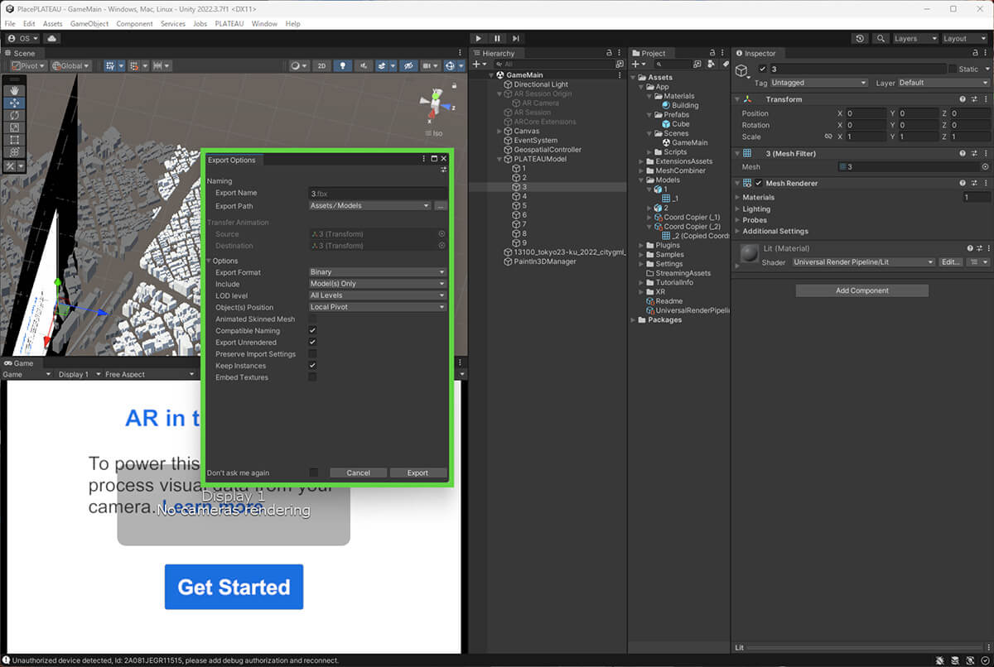Select object 5 in Hierarchy
994x667 pixels.
[x=524, y=205]
